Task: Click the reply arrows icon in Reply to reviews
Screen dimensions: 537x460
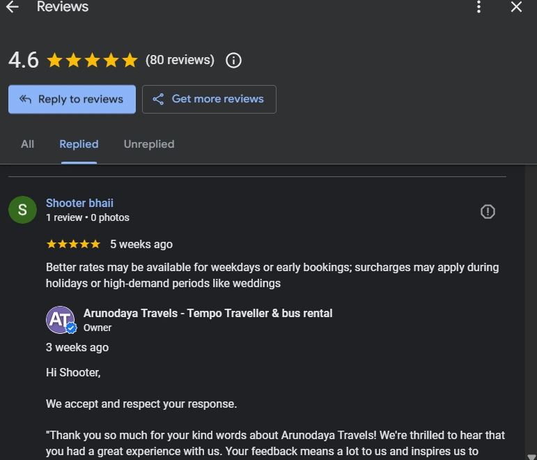Action: coord(26,99)
